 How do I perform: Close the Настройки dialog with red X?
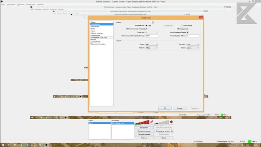201,17
